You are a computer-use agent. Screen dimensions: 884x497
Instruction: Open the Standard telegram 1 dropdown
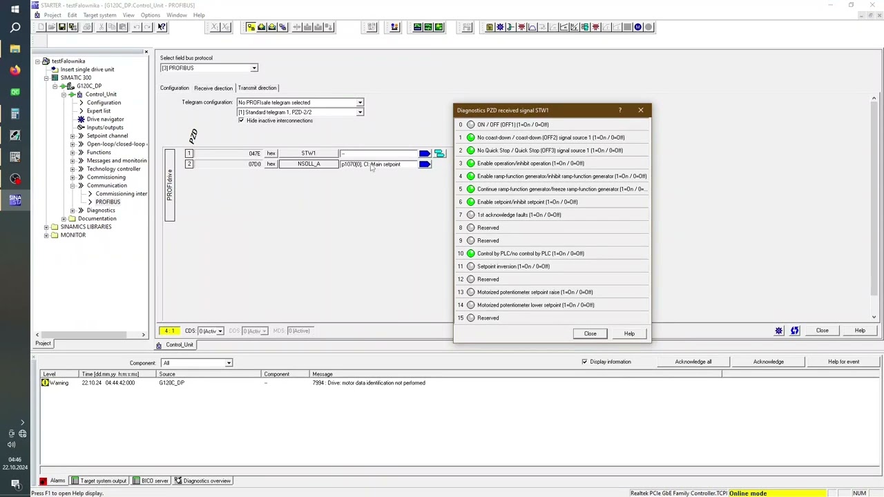360,113
